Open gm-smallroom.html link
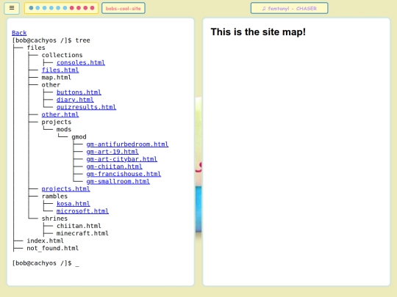Image resolution: width=397 pixels, height=297 pixels. pos(118,181)
